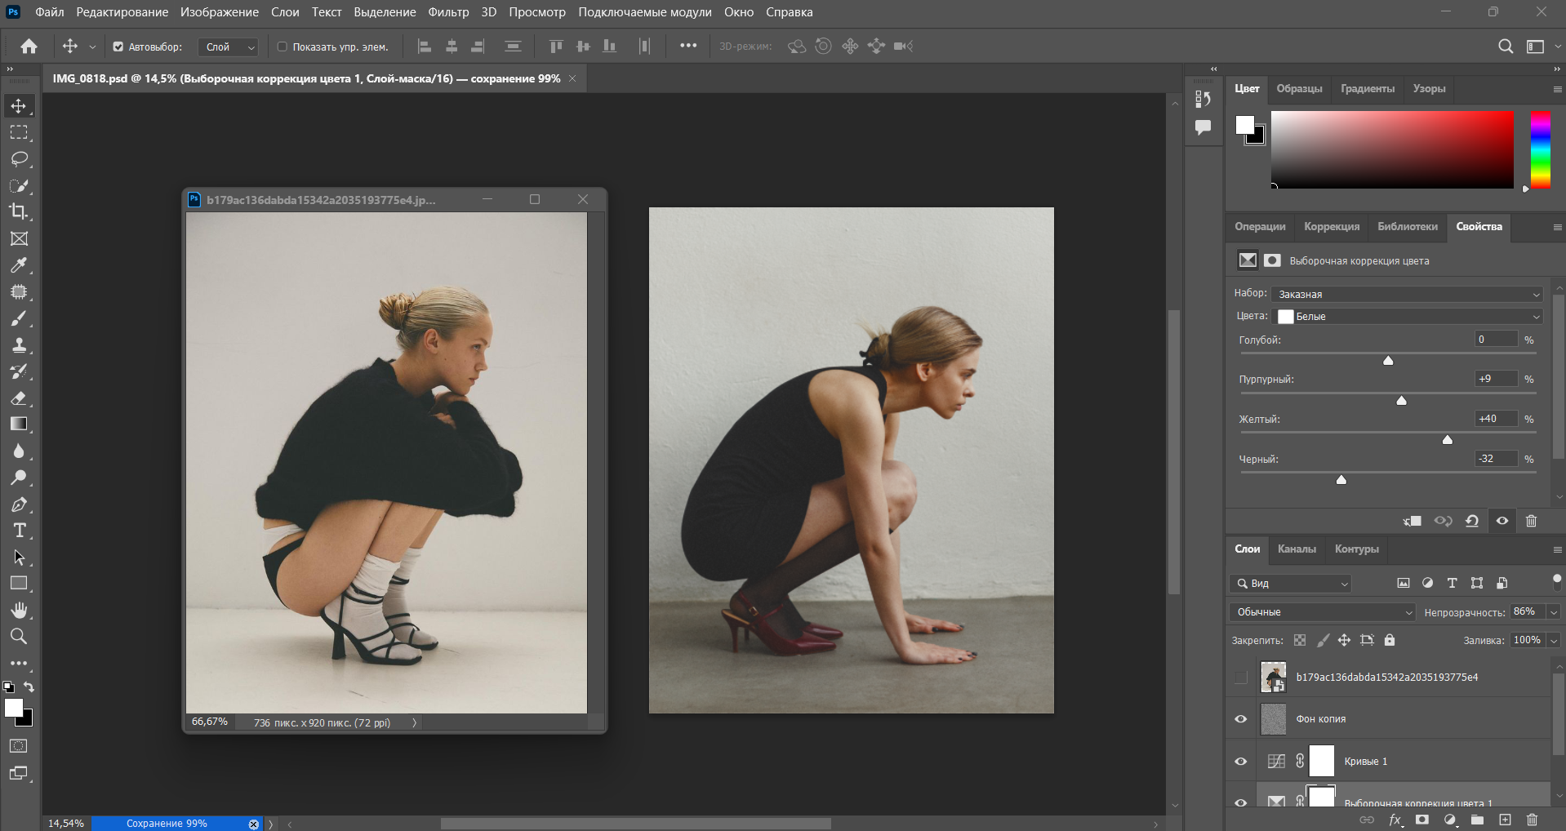The width and height of the screenshot is (1566, 831).
Task: Switch to the Каналы tab
Action: [x=1297, y=549]
